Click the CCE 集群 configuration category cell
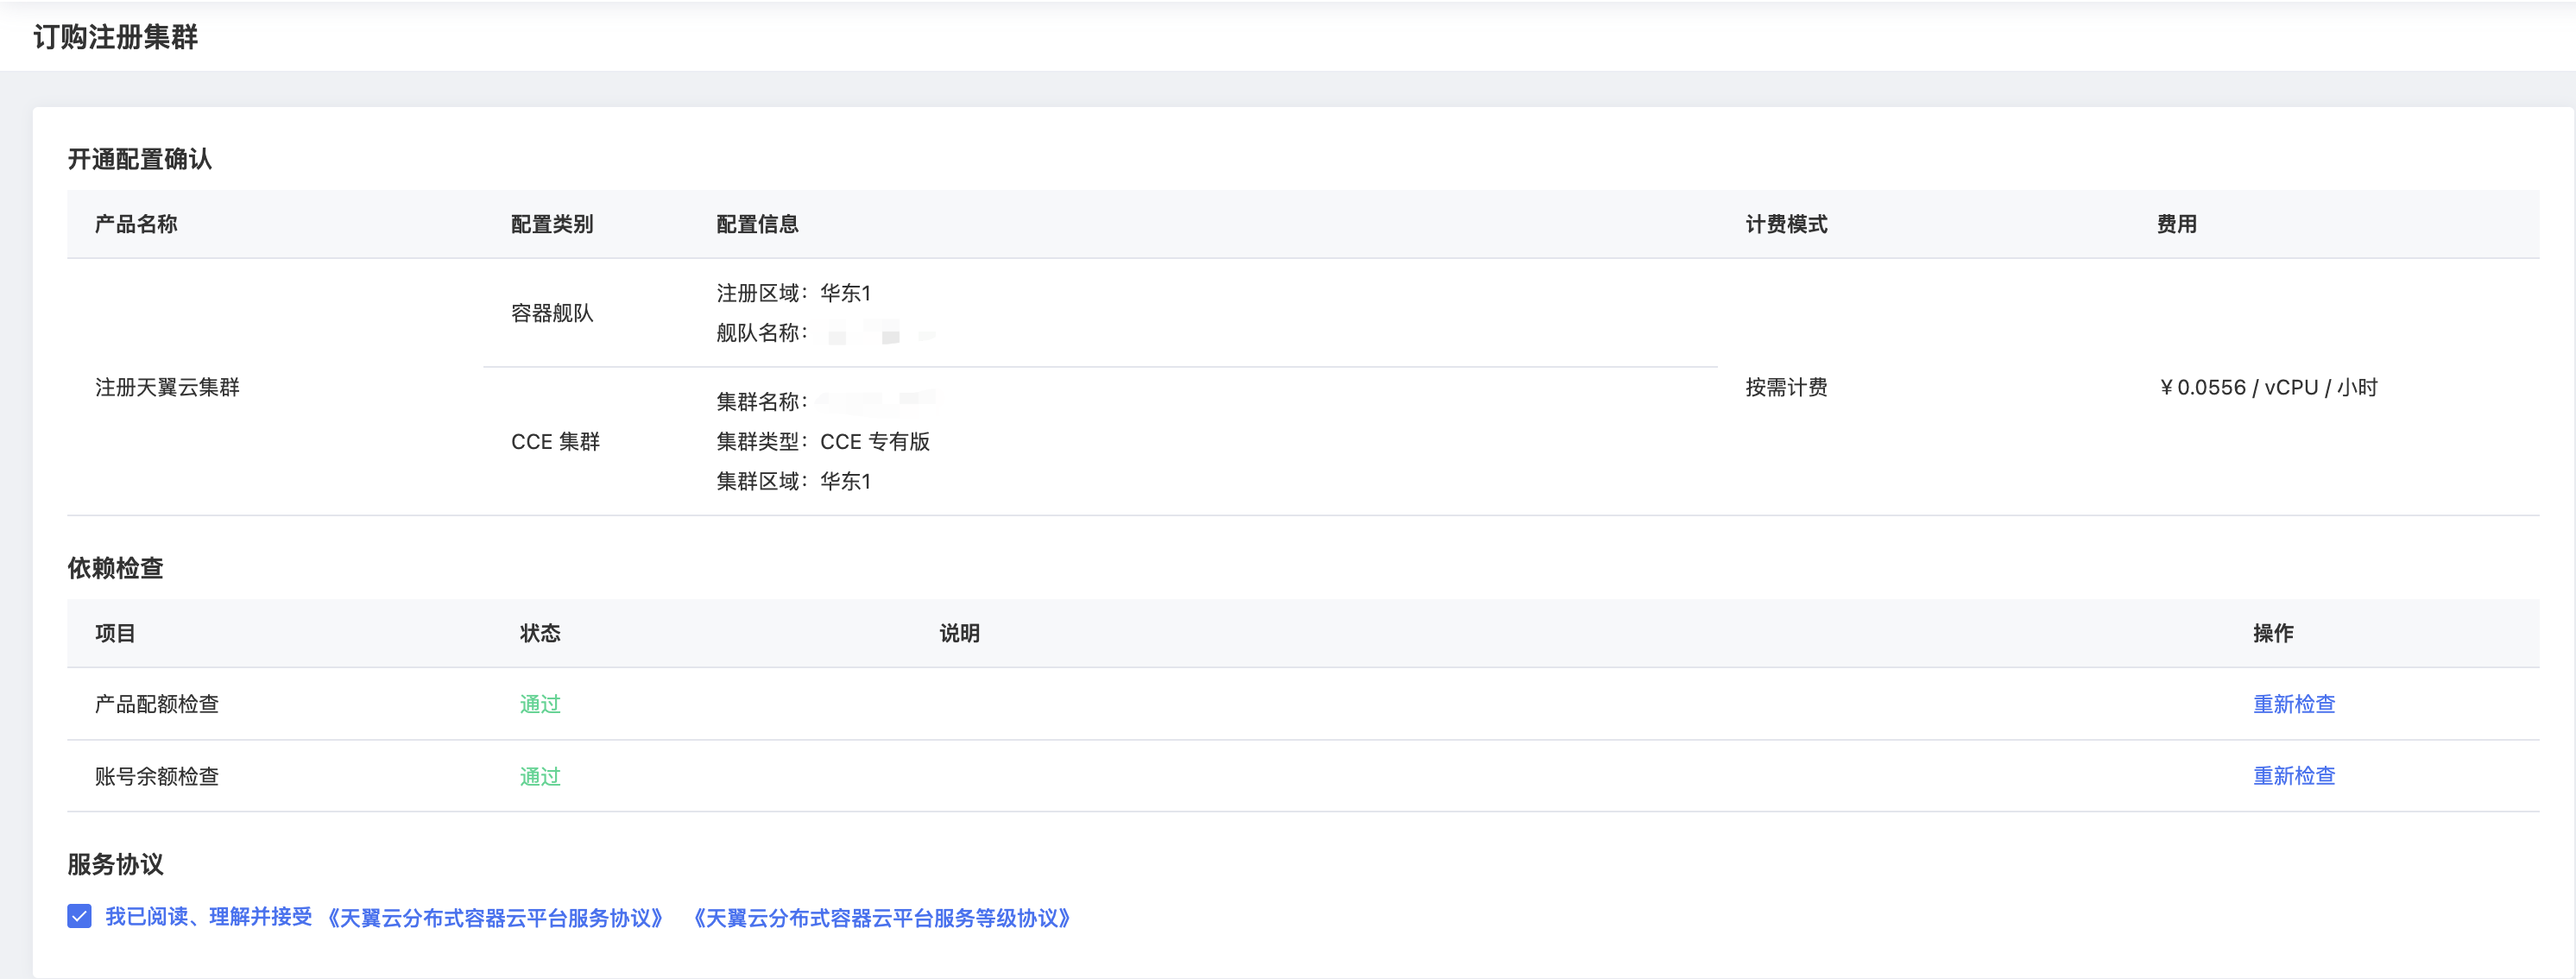This screenshot has width=2576, height=979. (555, 441)
